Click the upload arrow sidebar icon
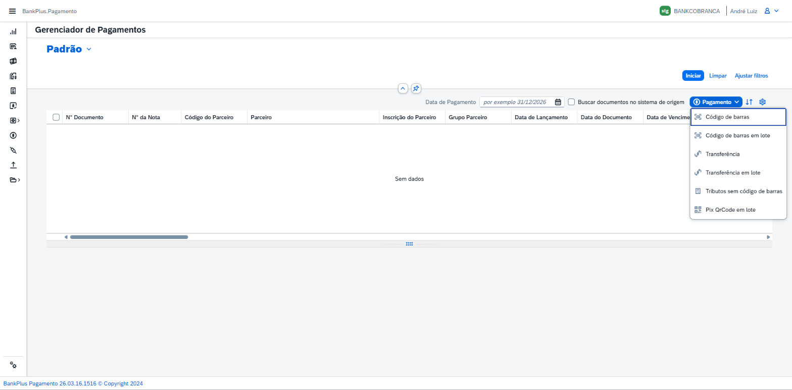792x390 pixels. coord(13,165)
